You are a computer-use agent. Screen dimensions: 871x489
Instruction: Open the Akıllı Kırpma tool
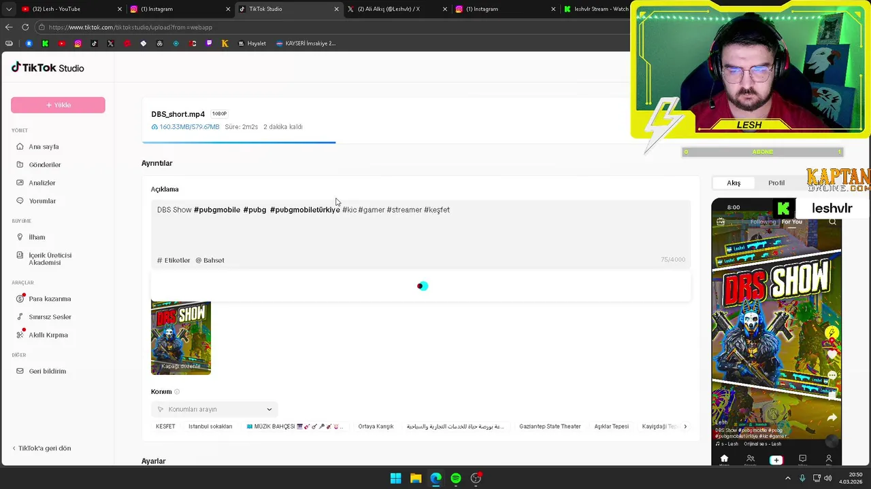[x=48, y=335]
